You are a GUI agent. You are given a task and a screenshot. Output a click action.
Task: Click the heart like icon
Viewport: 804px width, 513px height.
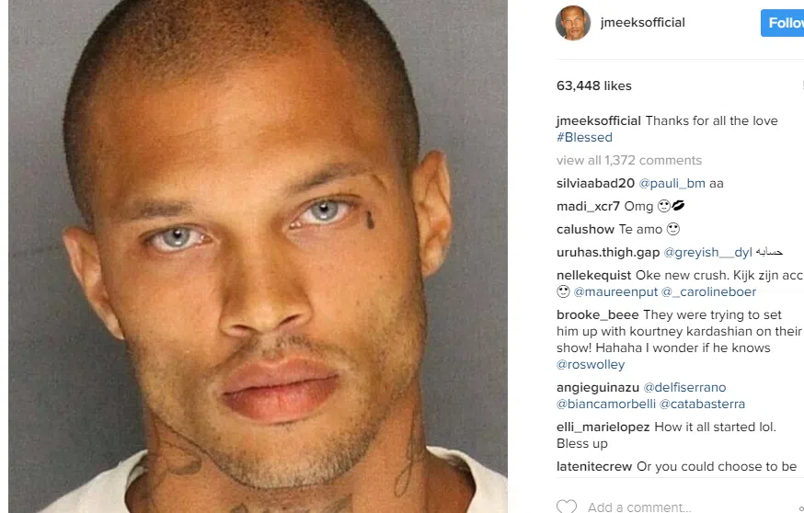tap(566, 507)
